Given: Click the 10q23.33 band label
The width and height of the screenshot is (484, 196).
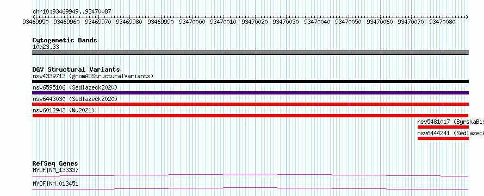Looking at the screenshot, I should (x=46, y=47).
